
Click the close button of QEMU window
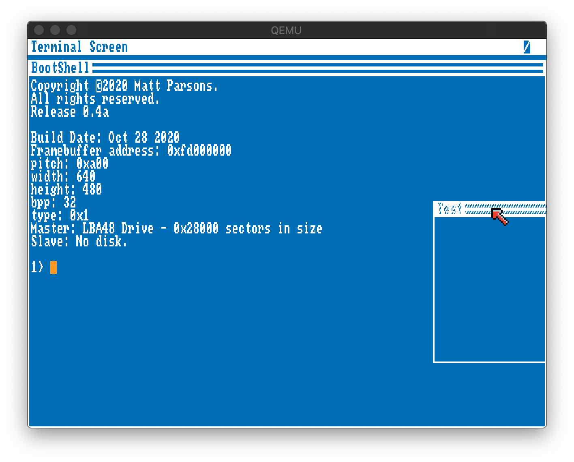coord(39,30)
